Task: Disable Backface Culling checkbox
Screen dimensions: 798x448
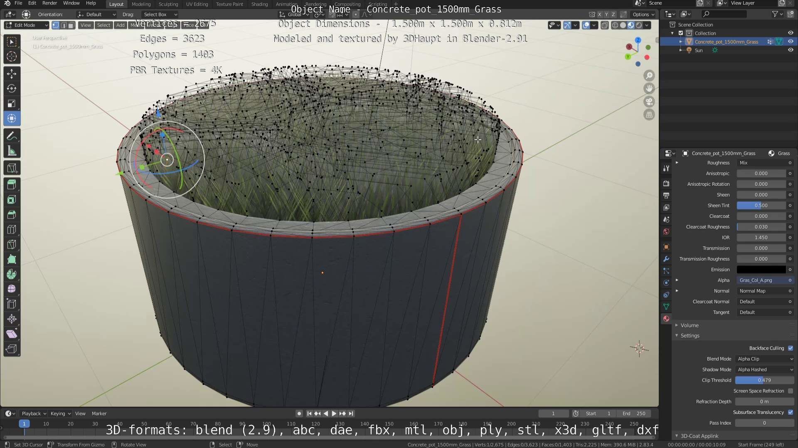Action: [791, 348]
